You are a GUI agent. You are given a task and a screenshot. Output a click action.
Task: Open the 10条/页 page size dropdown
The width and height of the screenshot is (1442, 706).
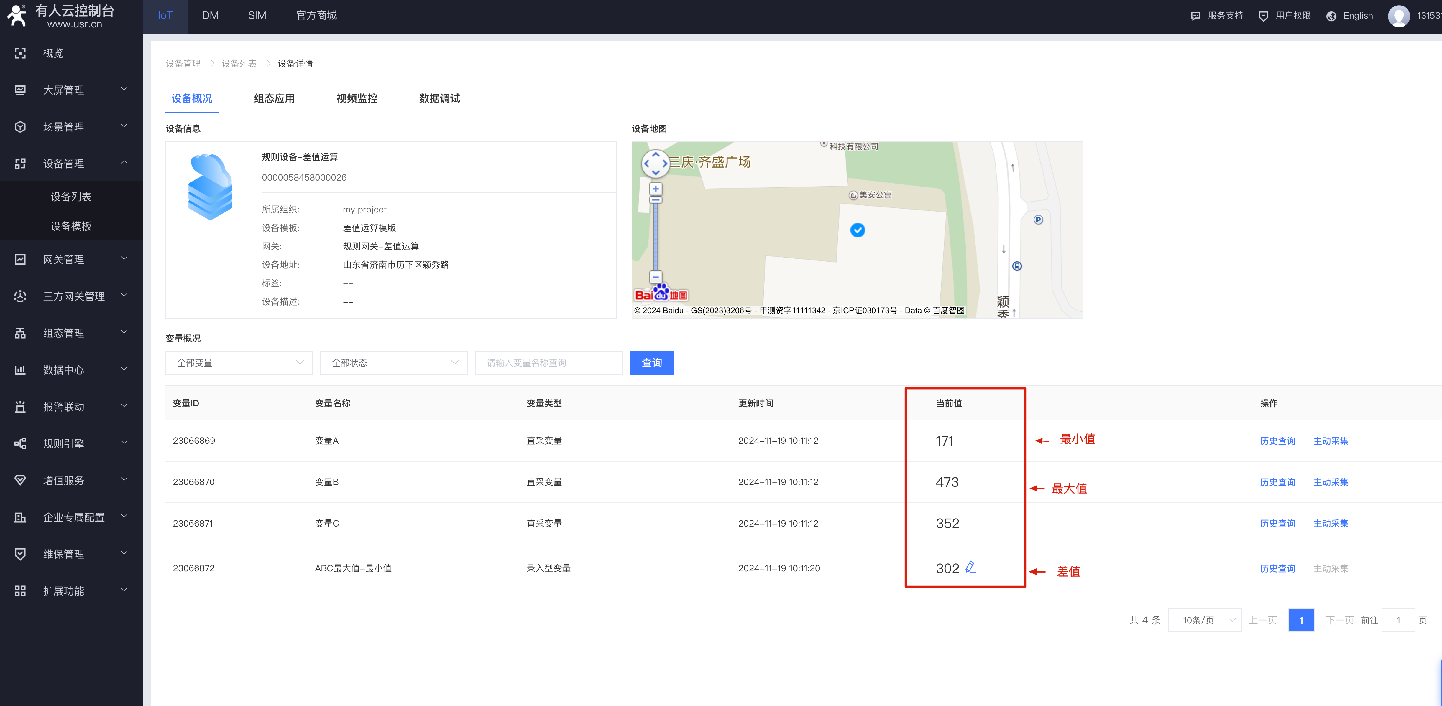click(1205, 621)
